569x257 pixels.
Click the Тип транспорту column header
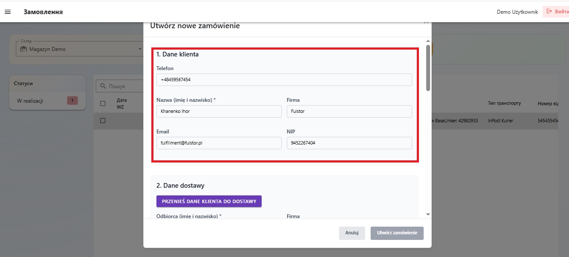point(504,103)
